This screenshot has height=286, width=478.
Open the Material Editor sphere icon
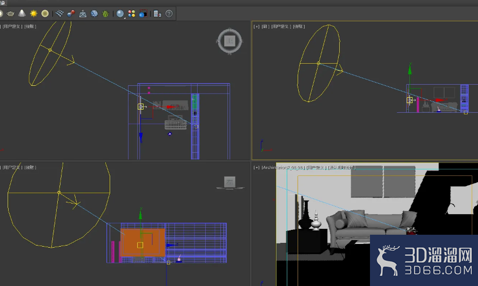120,13
